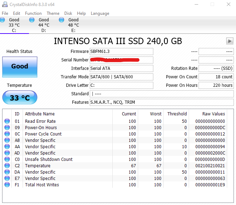
Task: Open the Help menu
Action: 81,13
